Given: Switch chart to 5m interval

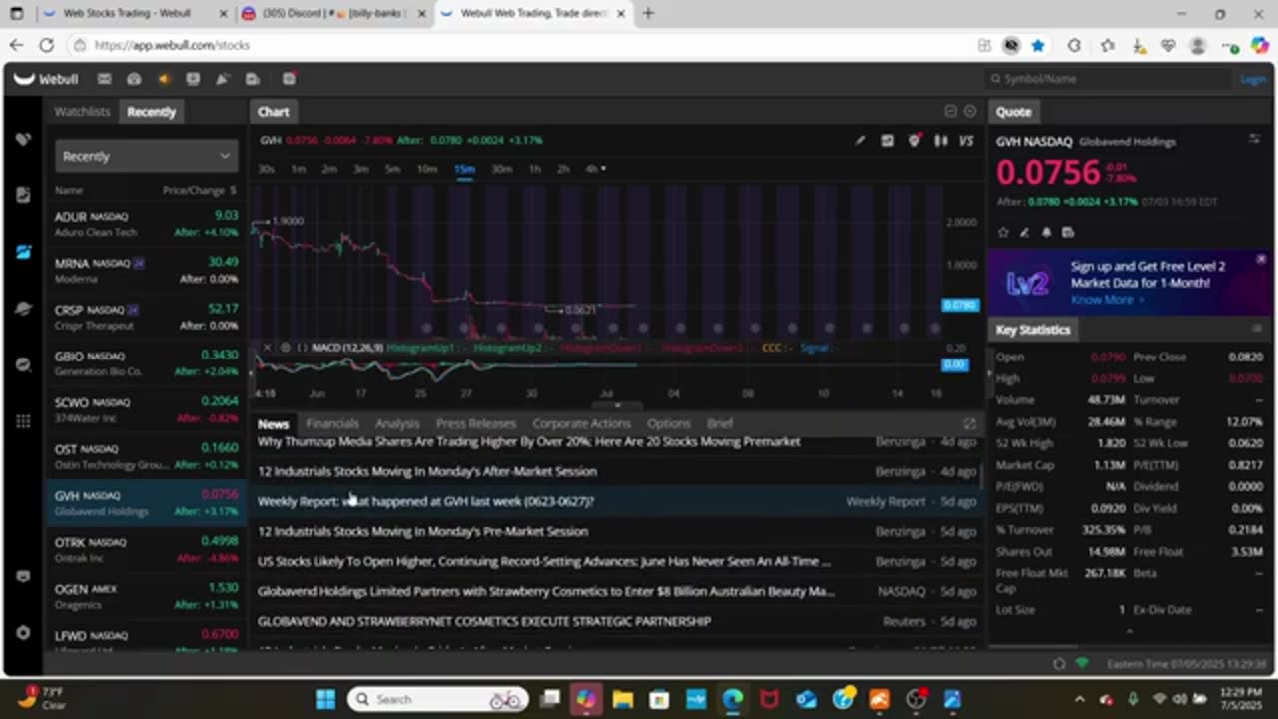Looking at the screenshot, I should pos(393,169).
